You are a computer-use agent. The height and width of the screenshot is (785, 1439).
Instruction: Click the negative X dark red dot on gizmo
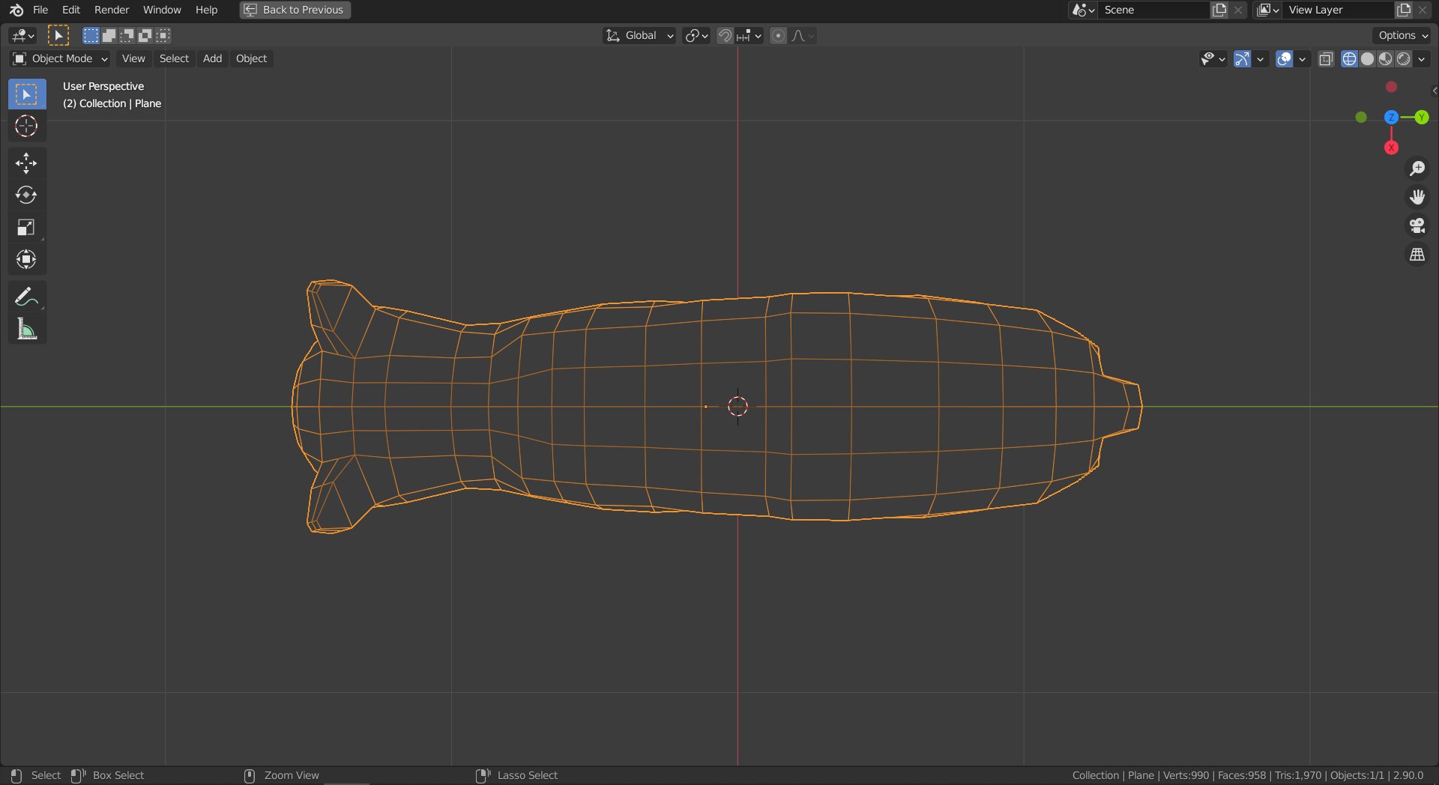tap(1391, 87)
